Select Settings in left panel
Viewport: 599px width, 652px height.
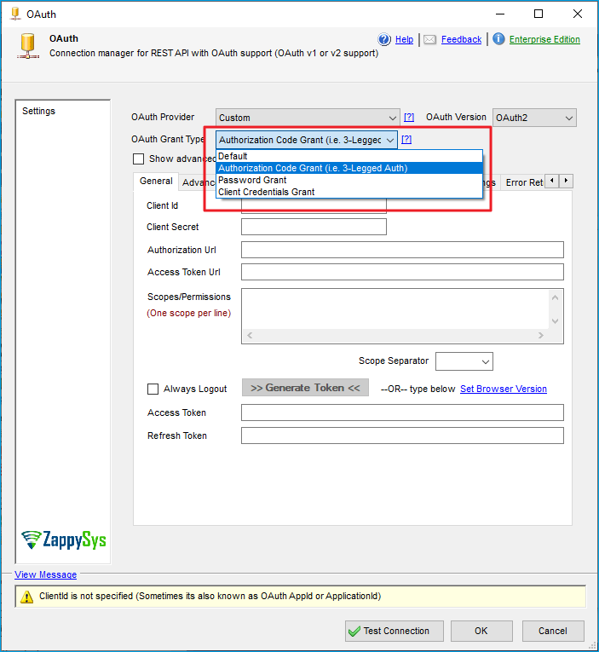tap(38, 111)
